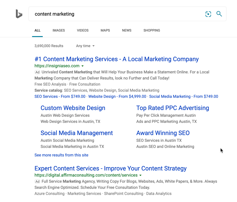237x202 pixels.
Task: Click the Bing logo icon
Action: pos(19,14)
